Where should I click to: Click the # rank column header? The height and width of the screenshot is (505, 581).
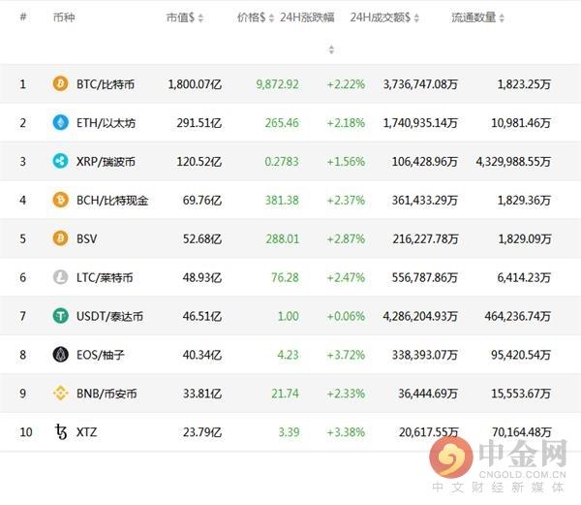pyautogui.click(x=23, y=16)
